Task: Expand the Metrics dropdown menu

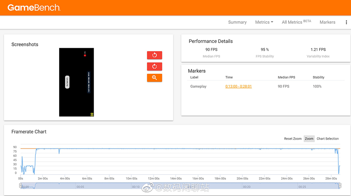Action: coord(264,22)
